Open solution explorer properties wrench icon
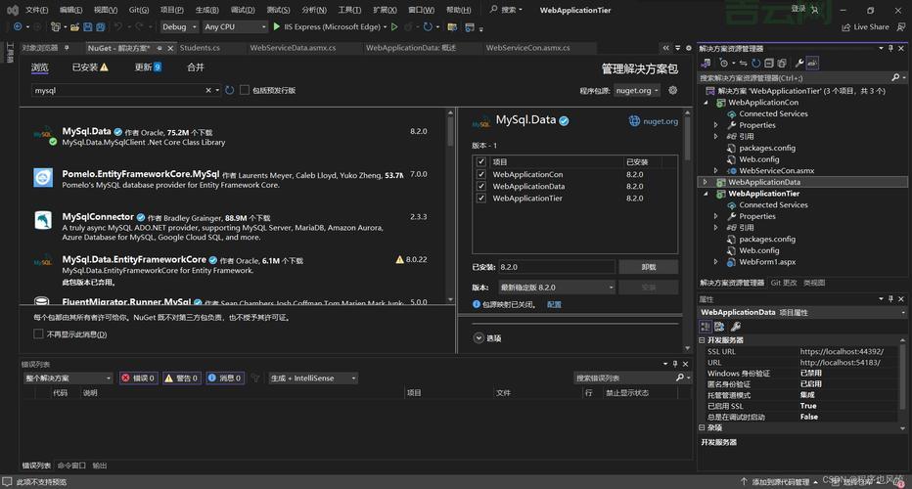This screenshot has width=912, height=489. pyautogui.click(x=799, y=63)
